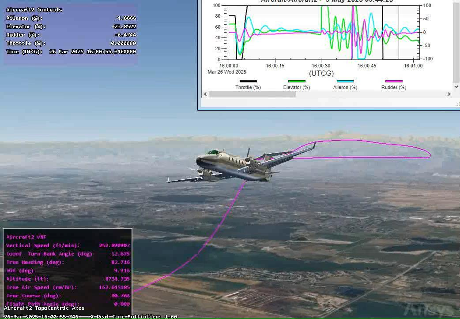
Task: Click the Coord. Turn Bank Angle value 12.679
Action: point(121,254)
